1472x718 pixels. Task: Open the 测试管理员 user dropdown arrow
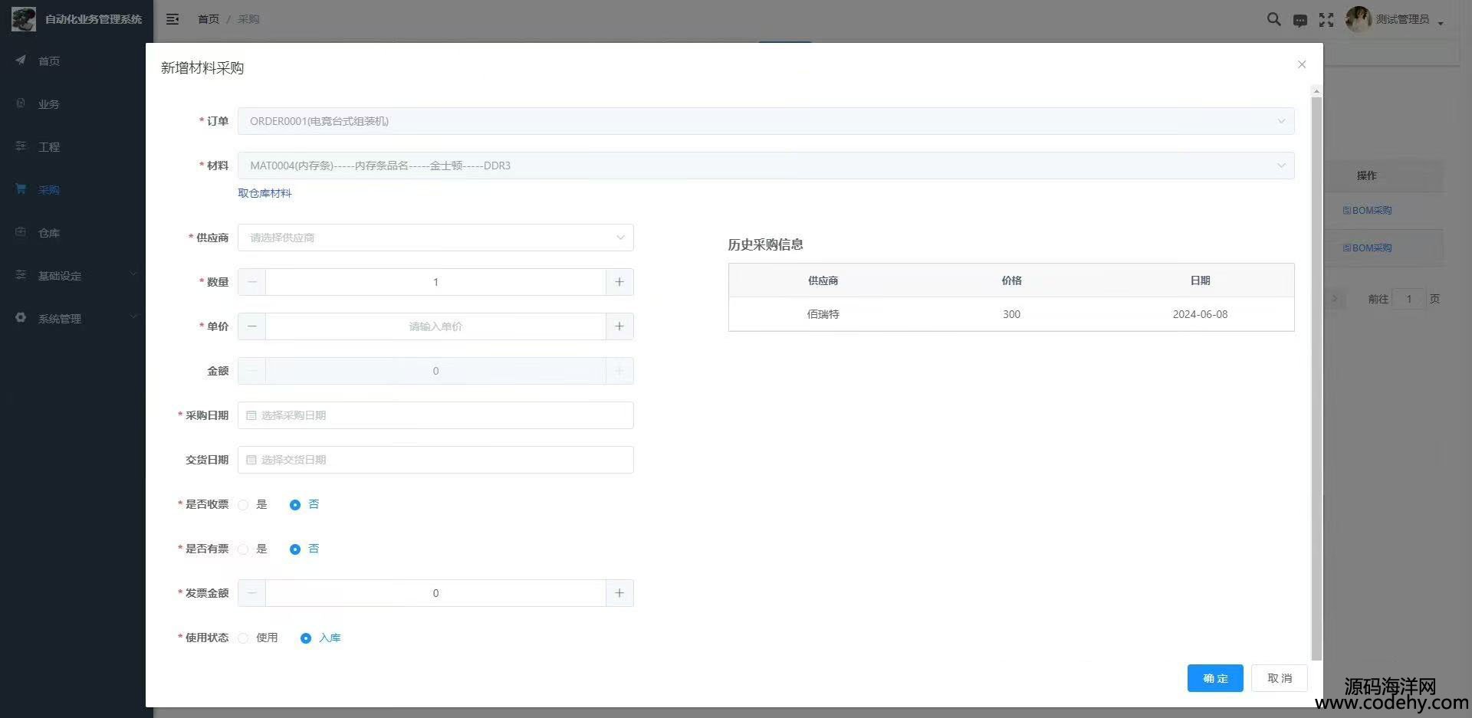tap(1441, 22)
